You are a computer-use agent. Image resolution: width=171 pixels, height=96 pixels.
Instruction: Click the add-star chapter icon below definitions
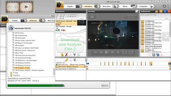(154, 55)
